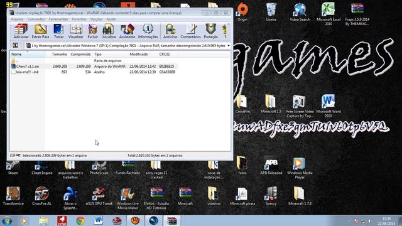Click the Windows Start button
Viewport: 402px width, 226px height.
tap(7, 220)
